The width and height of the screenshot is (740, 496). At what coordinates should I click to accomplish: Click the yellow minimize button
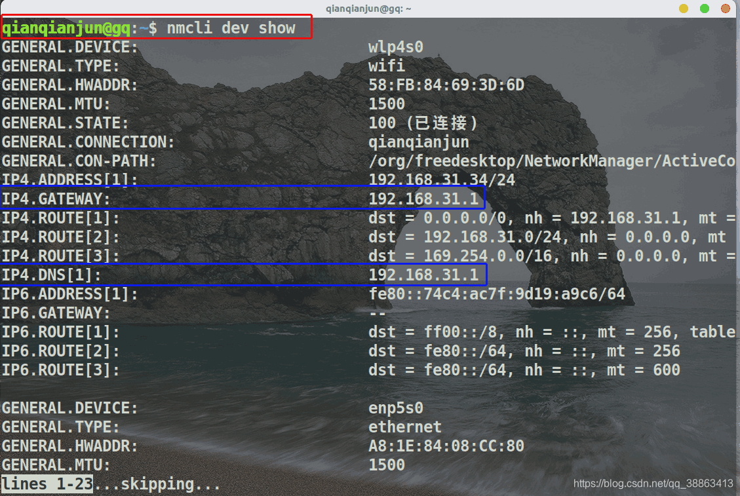click(x=682, y=9)
